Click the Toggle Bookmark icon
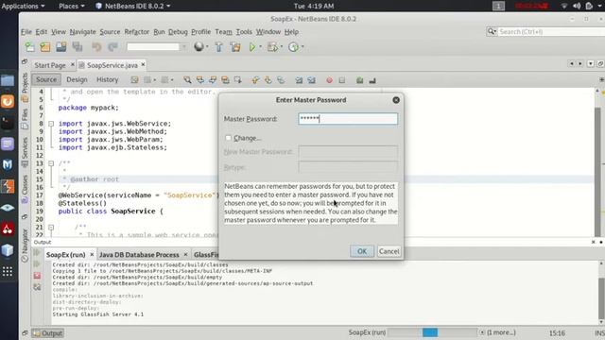 (x=281, y=79)
